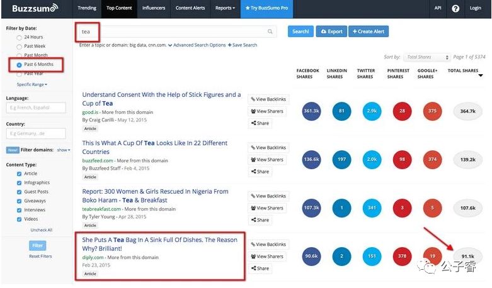Click the Login link
492x288 pixels.
point(475,8)
